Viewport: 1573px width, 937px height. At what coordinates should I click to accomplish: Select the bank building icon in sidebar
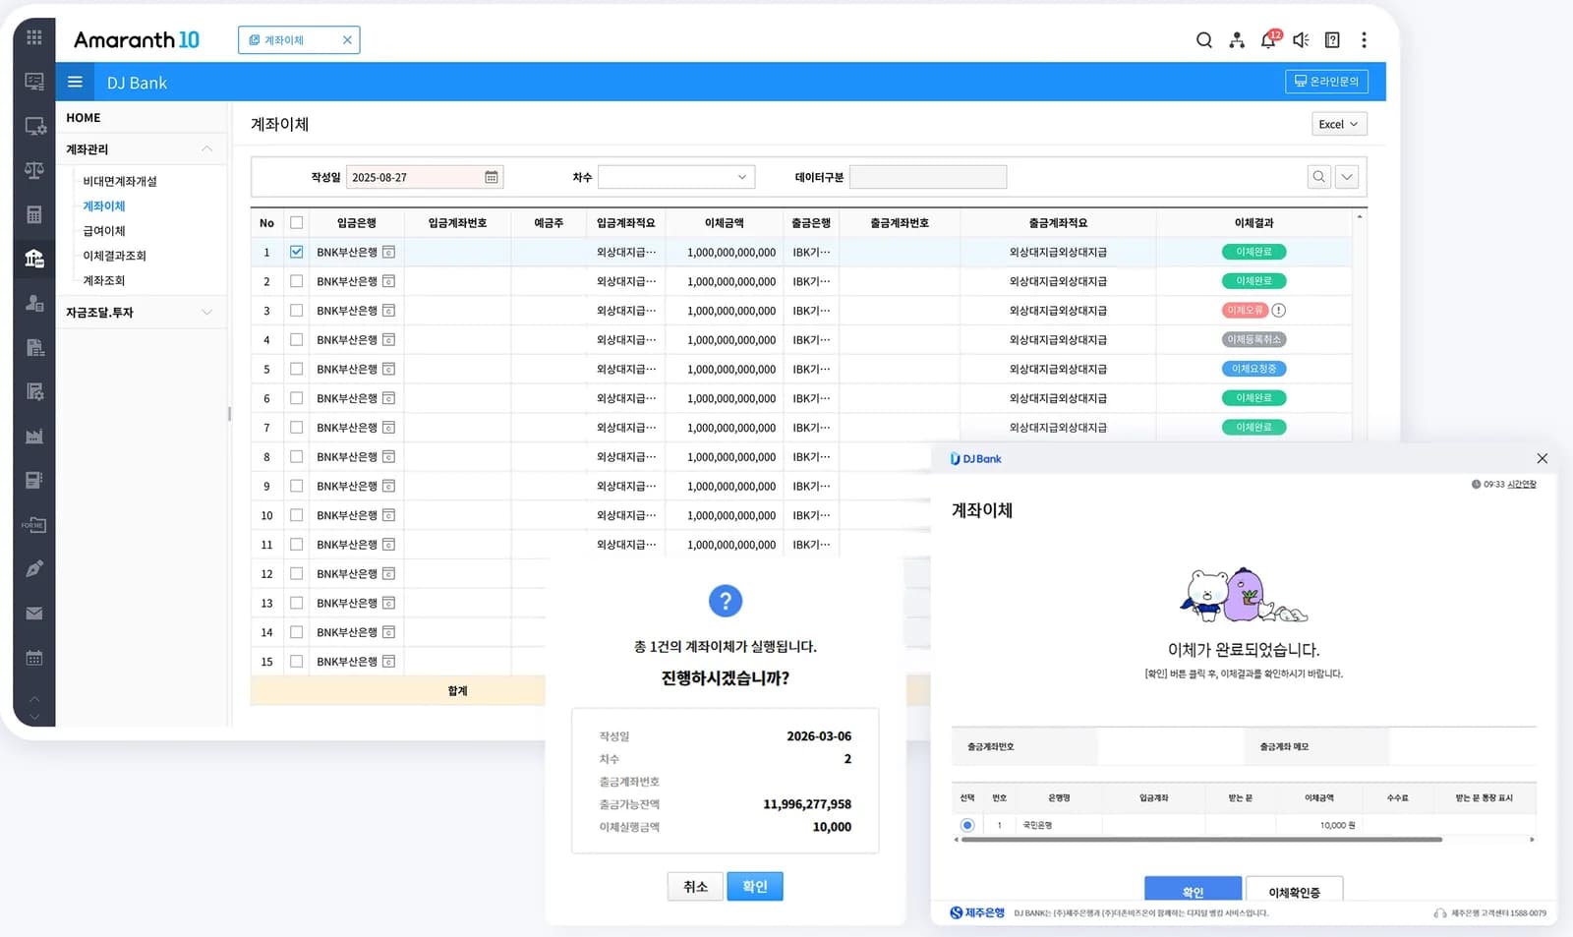34,259
